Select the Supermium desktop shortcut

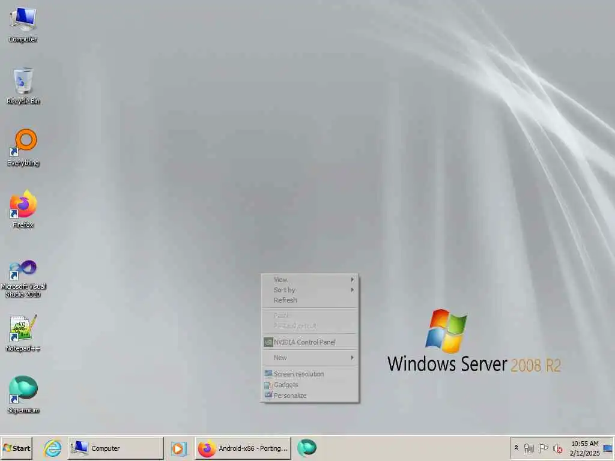(x=23, y=395)
